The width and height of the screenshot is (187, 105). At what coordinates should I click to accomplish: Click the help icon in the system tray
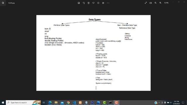click(x=156, y=103)
